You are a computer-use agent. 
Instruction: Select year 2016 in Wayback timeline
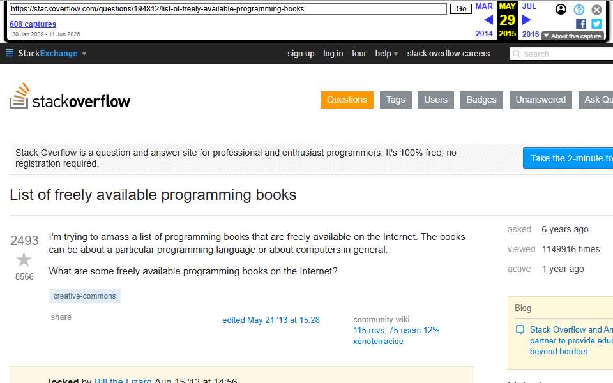[531, 34]
